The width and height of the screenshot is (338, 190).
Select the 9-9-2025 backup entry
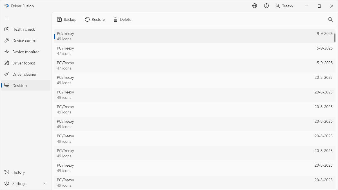pyautogui.click(x=194, y=36)
